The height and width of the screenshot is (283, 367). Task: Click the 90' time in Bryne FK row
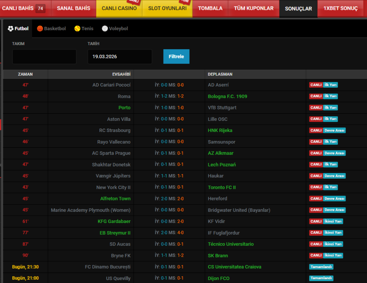(x=25, y=255)
